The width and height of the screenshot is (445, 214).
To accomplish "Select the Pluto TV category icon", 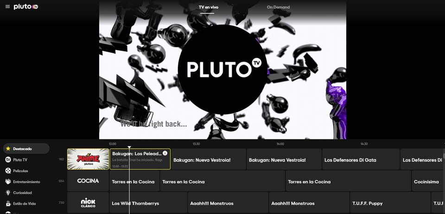I will (x=8, y=160).
